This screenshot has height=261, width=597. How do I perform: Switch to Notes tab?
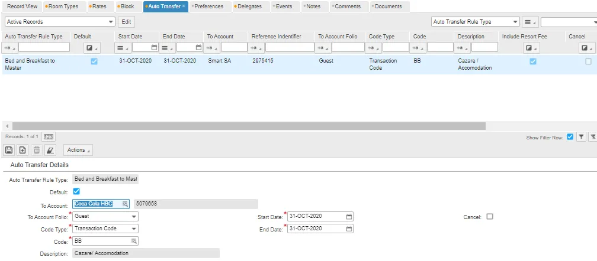click(x=314, y=6)
